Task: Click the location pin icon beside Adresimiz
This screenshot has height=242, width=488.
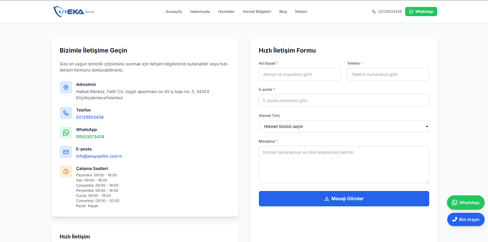Action: point(66,87)
